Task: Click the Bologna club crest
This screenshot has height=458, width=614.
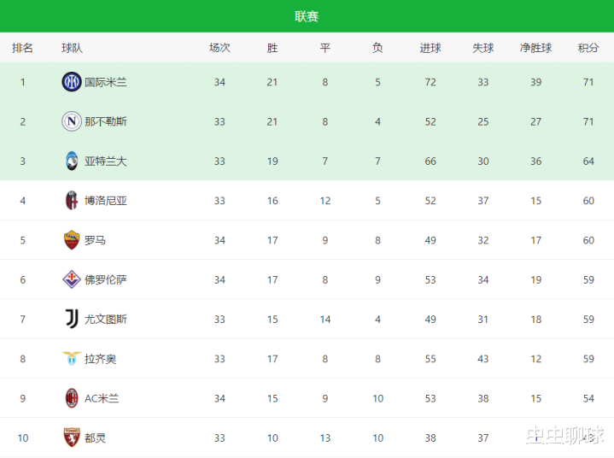Action: pos(72,201)
